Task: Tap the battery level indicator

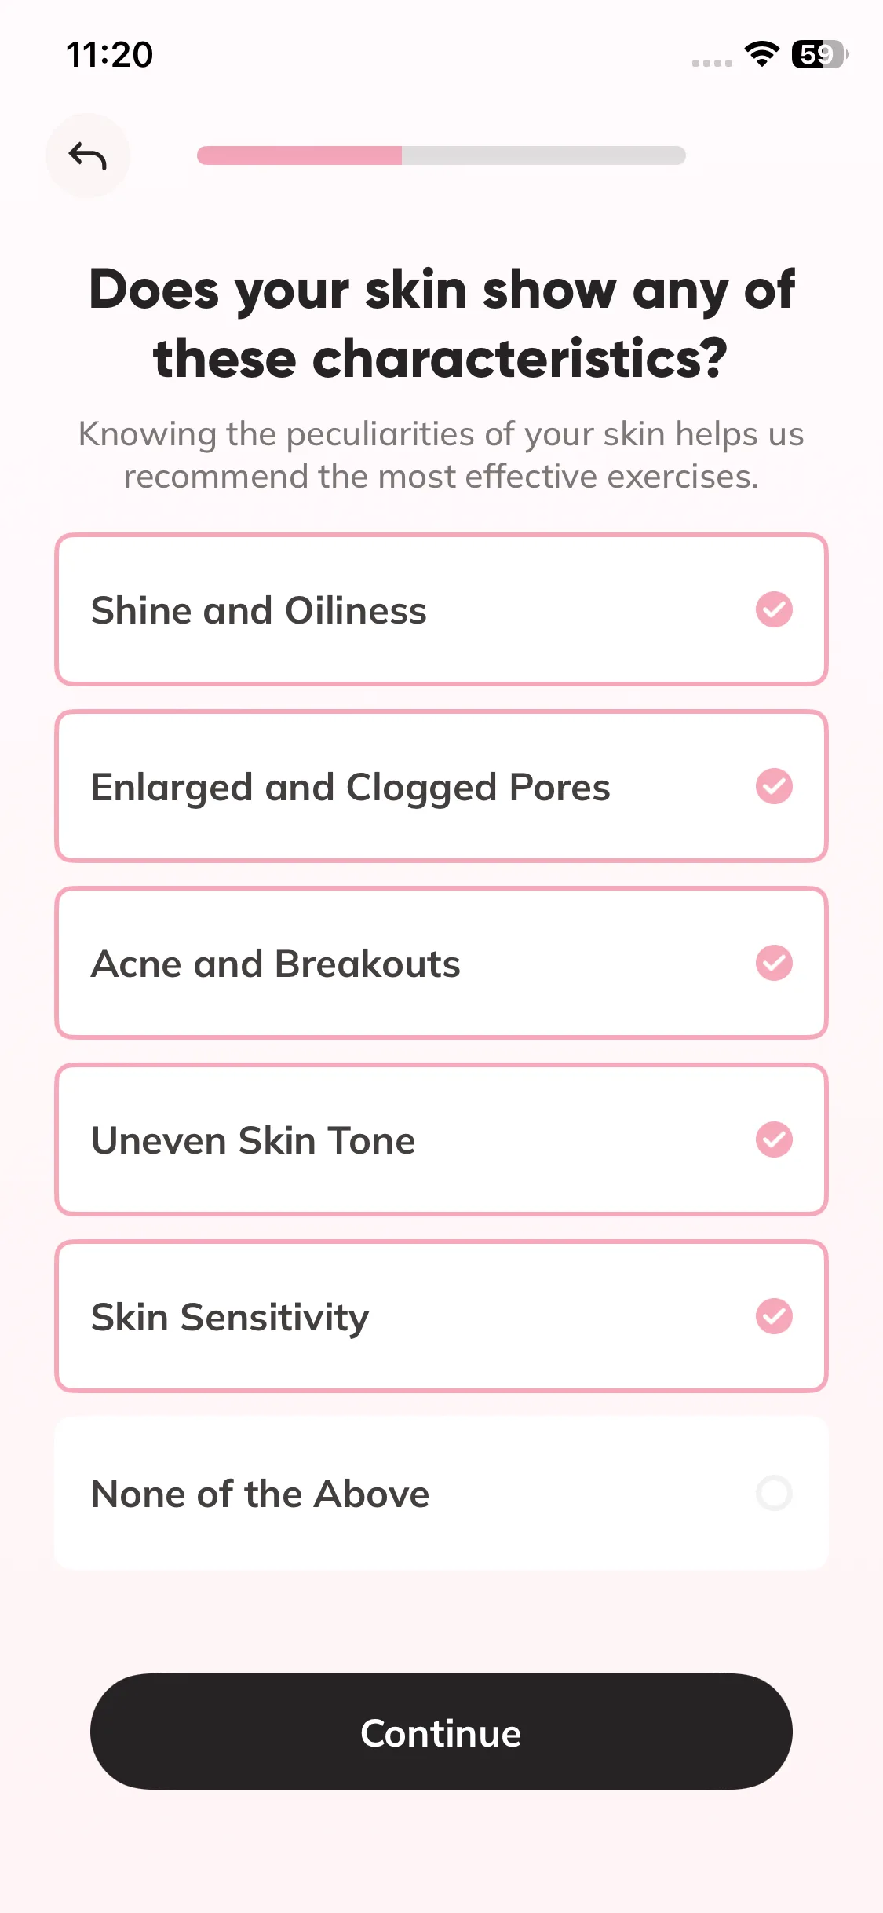Action: 819,54
